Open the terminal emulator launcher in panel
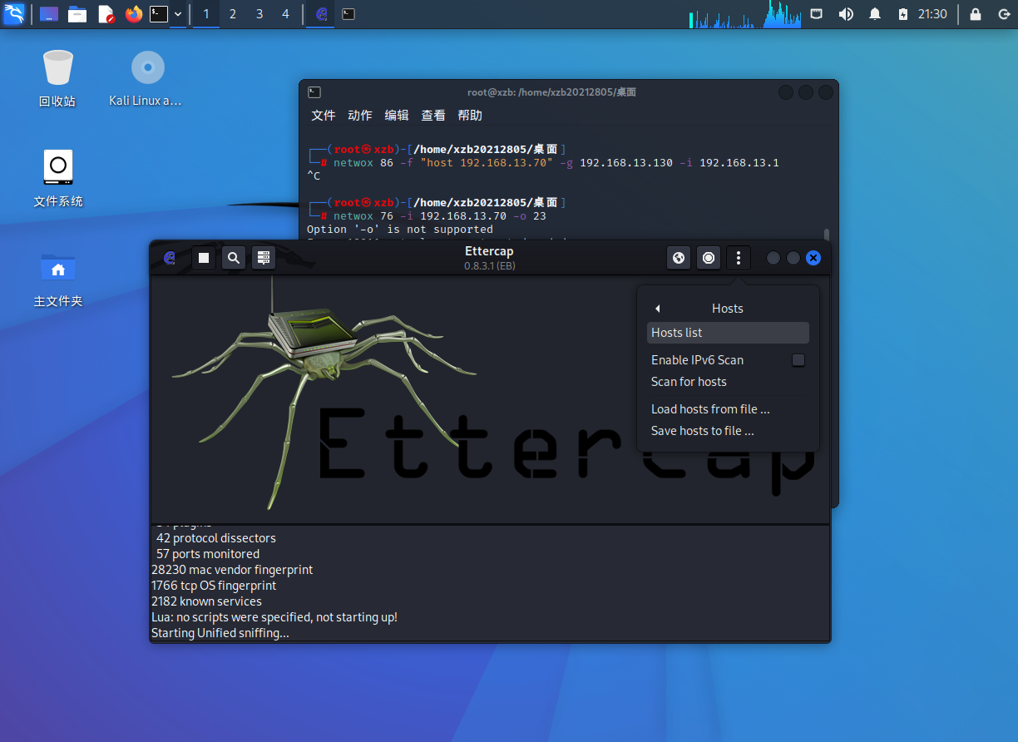 tap(159, 14)
